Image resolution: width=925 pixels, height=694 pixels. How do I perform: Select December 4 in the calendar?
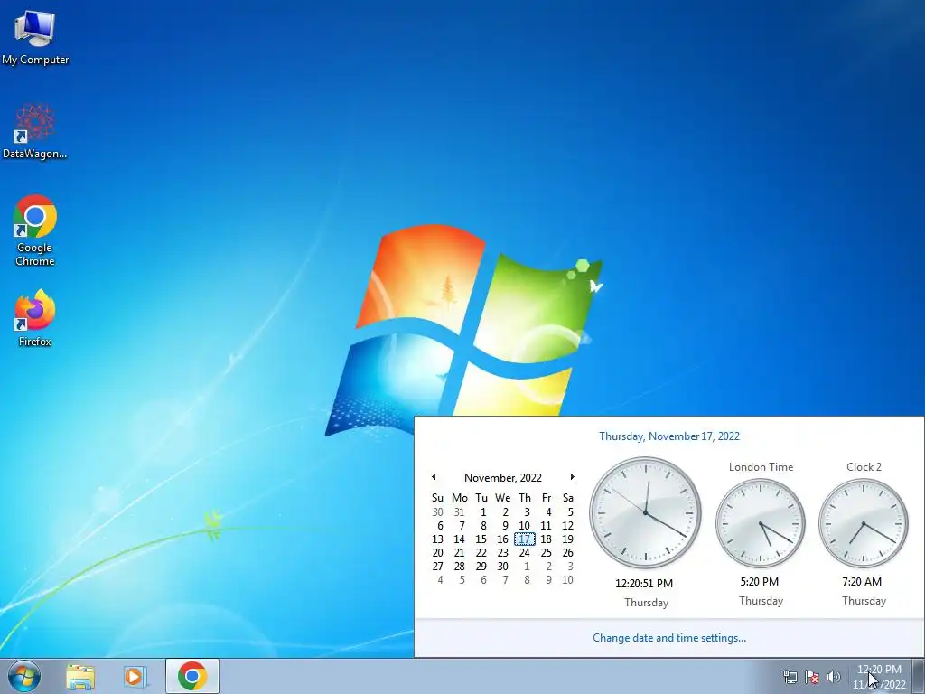click(x=440, y=580)
